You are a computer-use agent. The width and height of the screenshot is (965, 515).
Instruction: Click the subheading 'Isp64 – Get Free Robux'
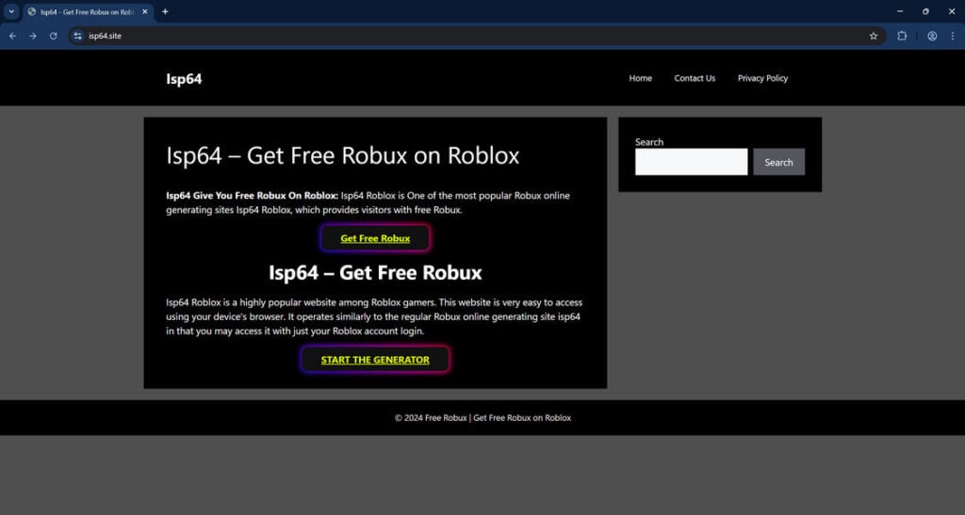(x=375, y=272)
